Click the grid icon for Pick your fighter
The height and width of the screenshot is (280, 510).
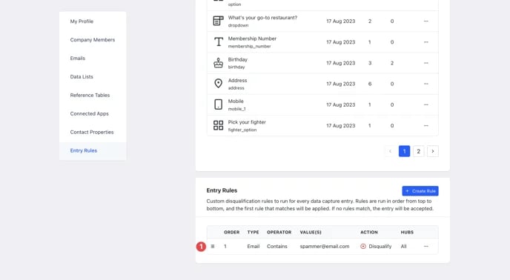pyautogui.click(x=218, y=125)
